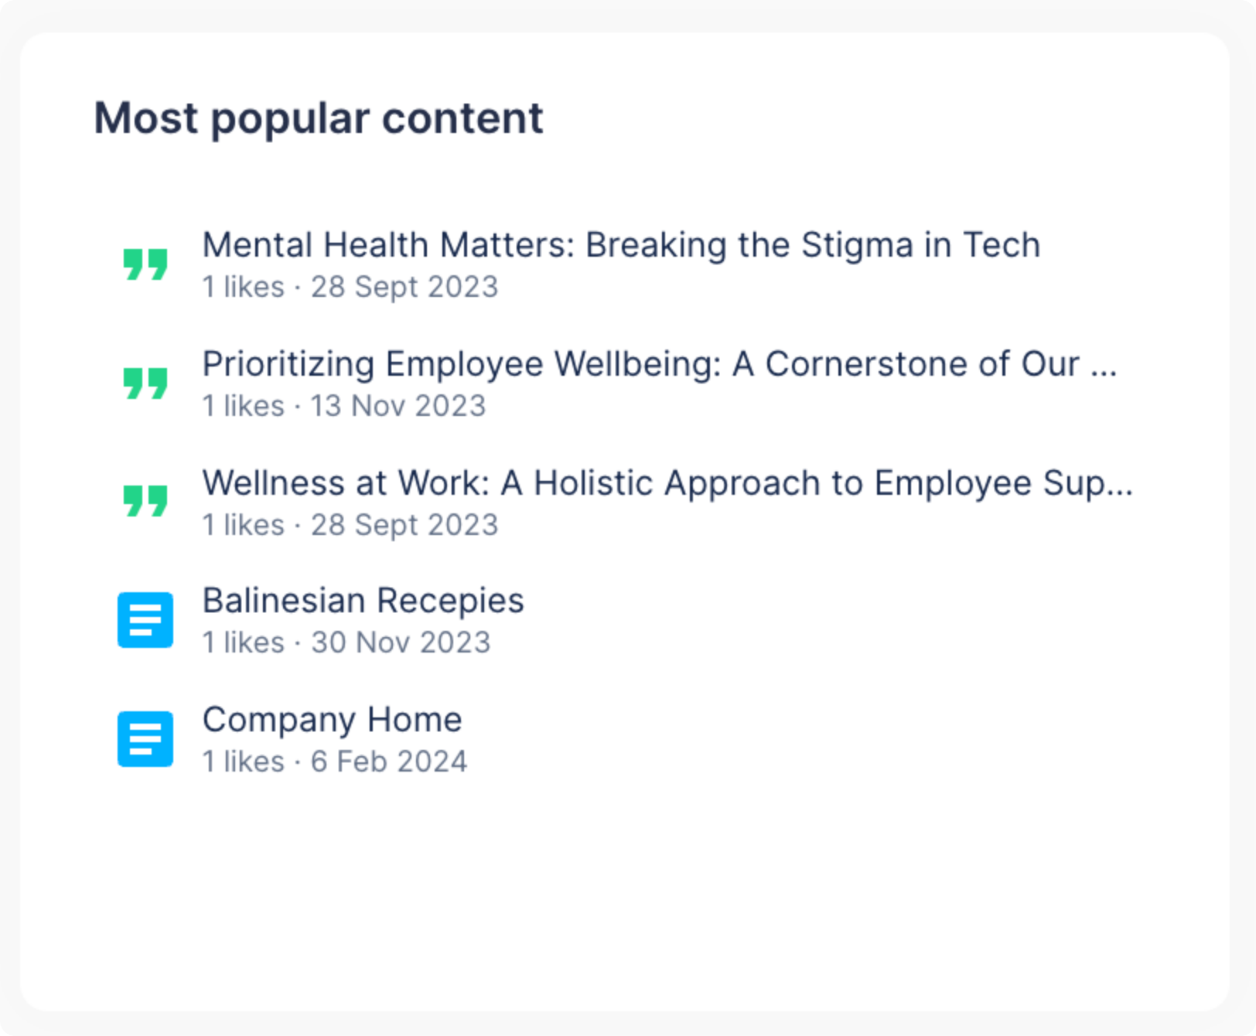This screenshot has height=1036, width=1256.
Task: Click the 13 Nov 2023 date label
Action: [398, 406]
